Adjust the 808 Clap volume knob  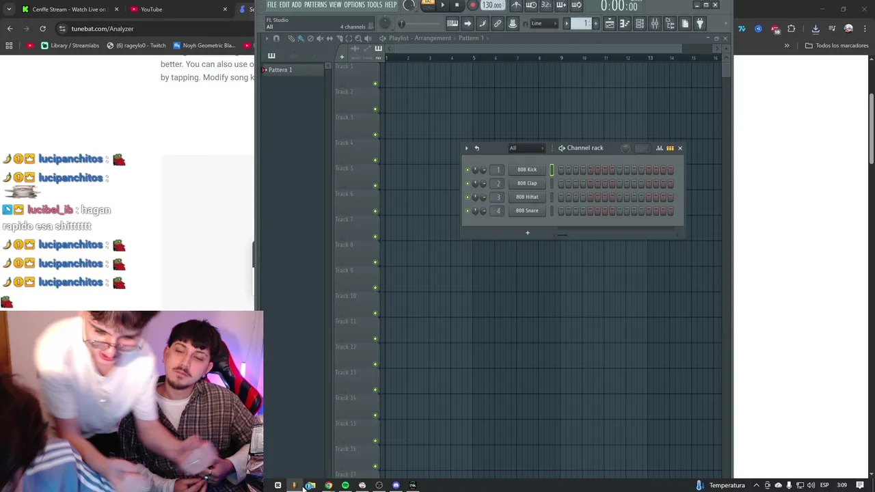pos(483,184)
